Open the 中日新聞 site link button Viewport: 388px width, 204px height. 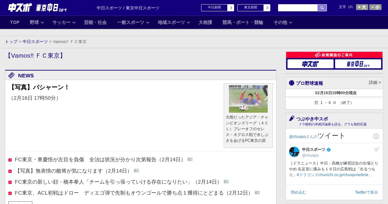[214, 8]
